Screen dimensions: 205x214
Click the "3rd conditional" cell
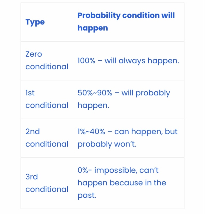point(47,183)
